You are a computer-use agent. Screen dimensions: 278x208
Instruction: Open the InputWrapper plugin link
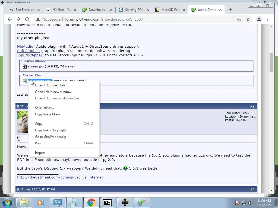[30, 55]
